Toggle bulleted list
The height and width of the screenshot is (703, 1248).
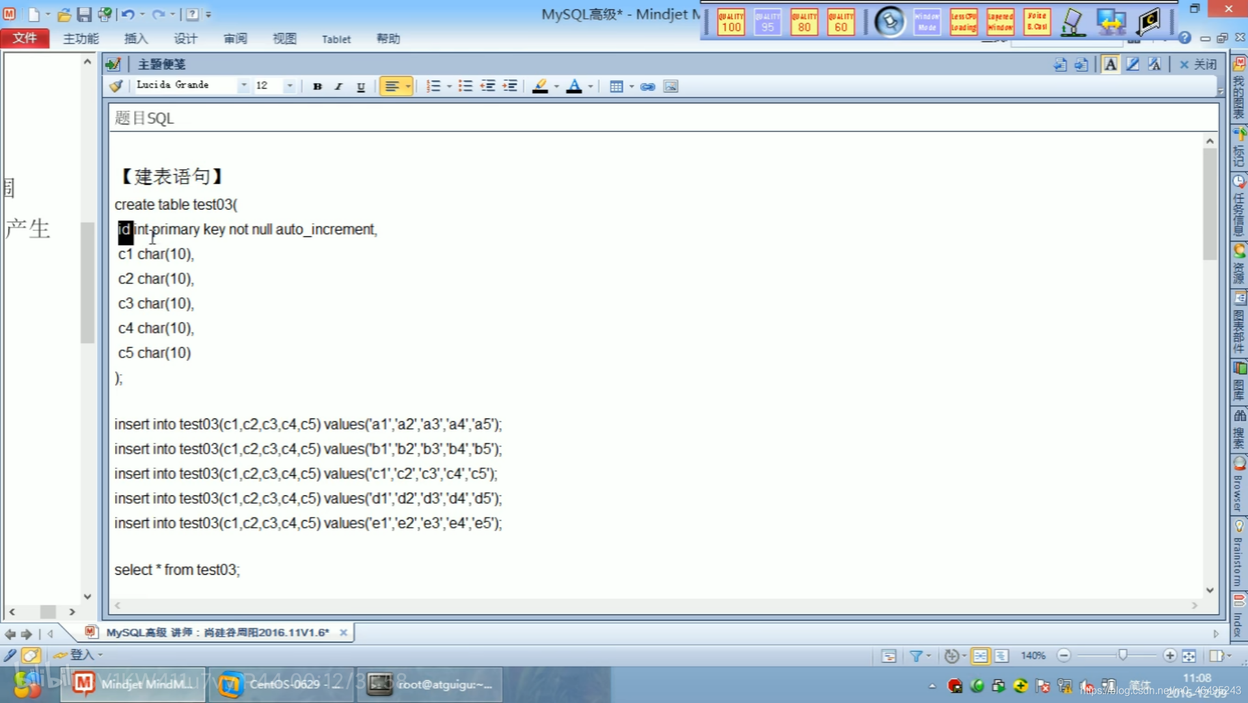[x=465, y=86]
